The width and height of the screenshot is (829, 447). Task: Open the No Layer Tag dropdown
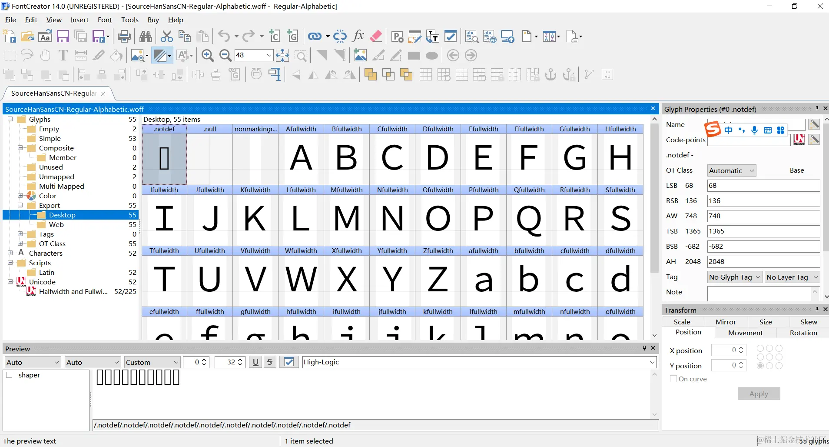(x=792, y=277)
